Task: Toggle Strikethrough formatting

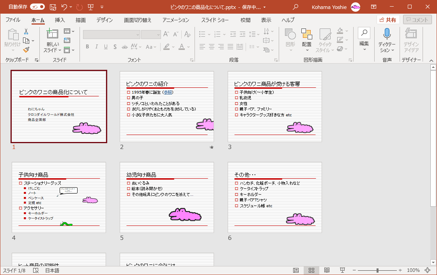Action: tap(125, 47)
